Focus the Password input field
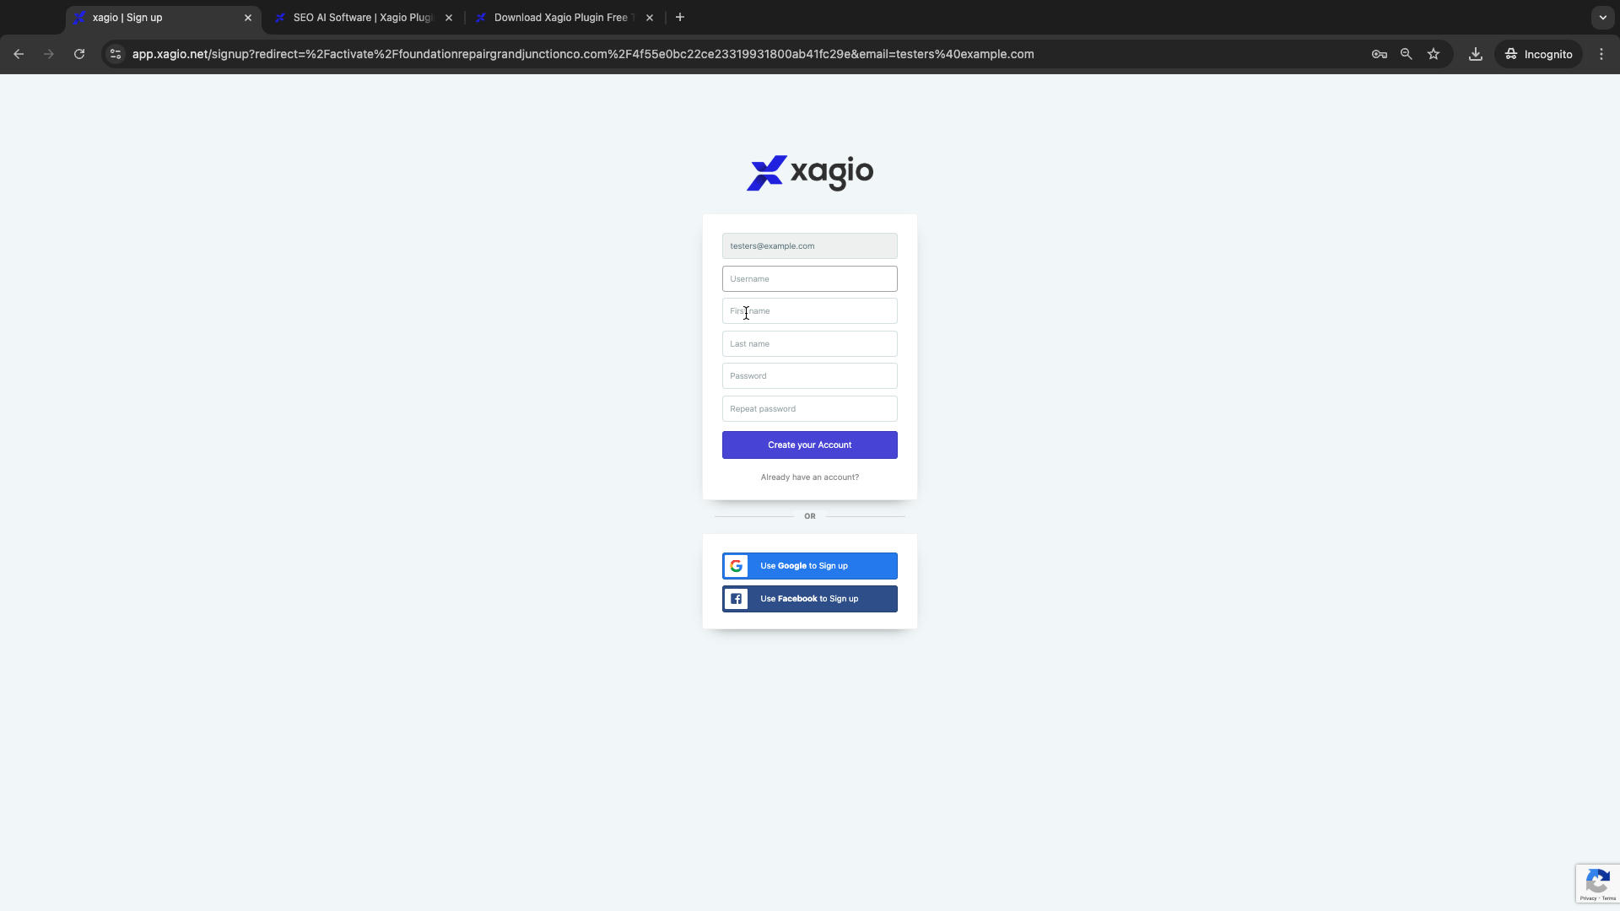This screenshot has height=911, width=1620. pos(810,376)
